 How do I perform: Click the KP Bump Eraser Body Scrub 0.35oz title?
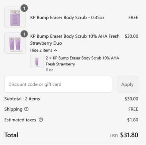(67, 17)
